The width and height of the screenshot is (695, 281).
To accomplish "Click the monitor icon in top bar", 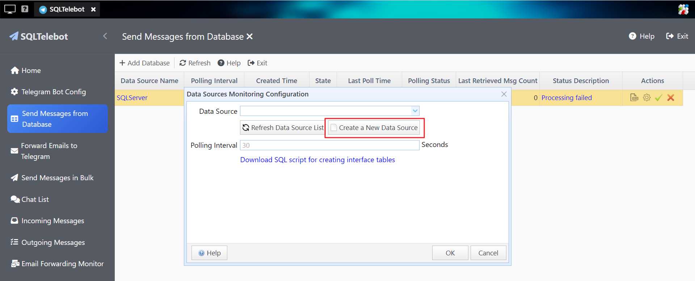I will coord(10,9).
